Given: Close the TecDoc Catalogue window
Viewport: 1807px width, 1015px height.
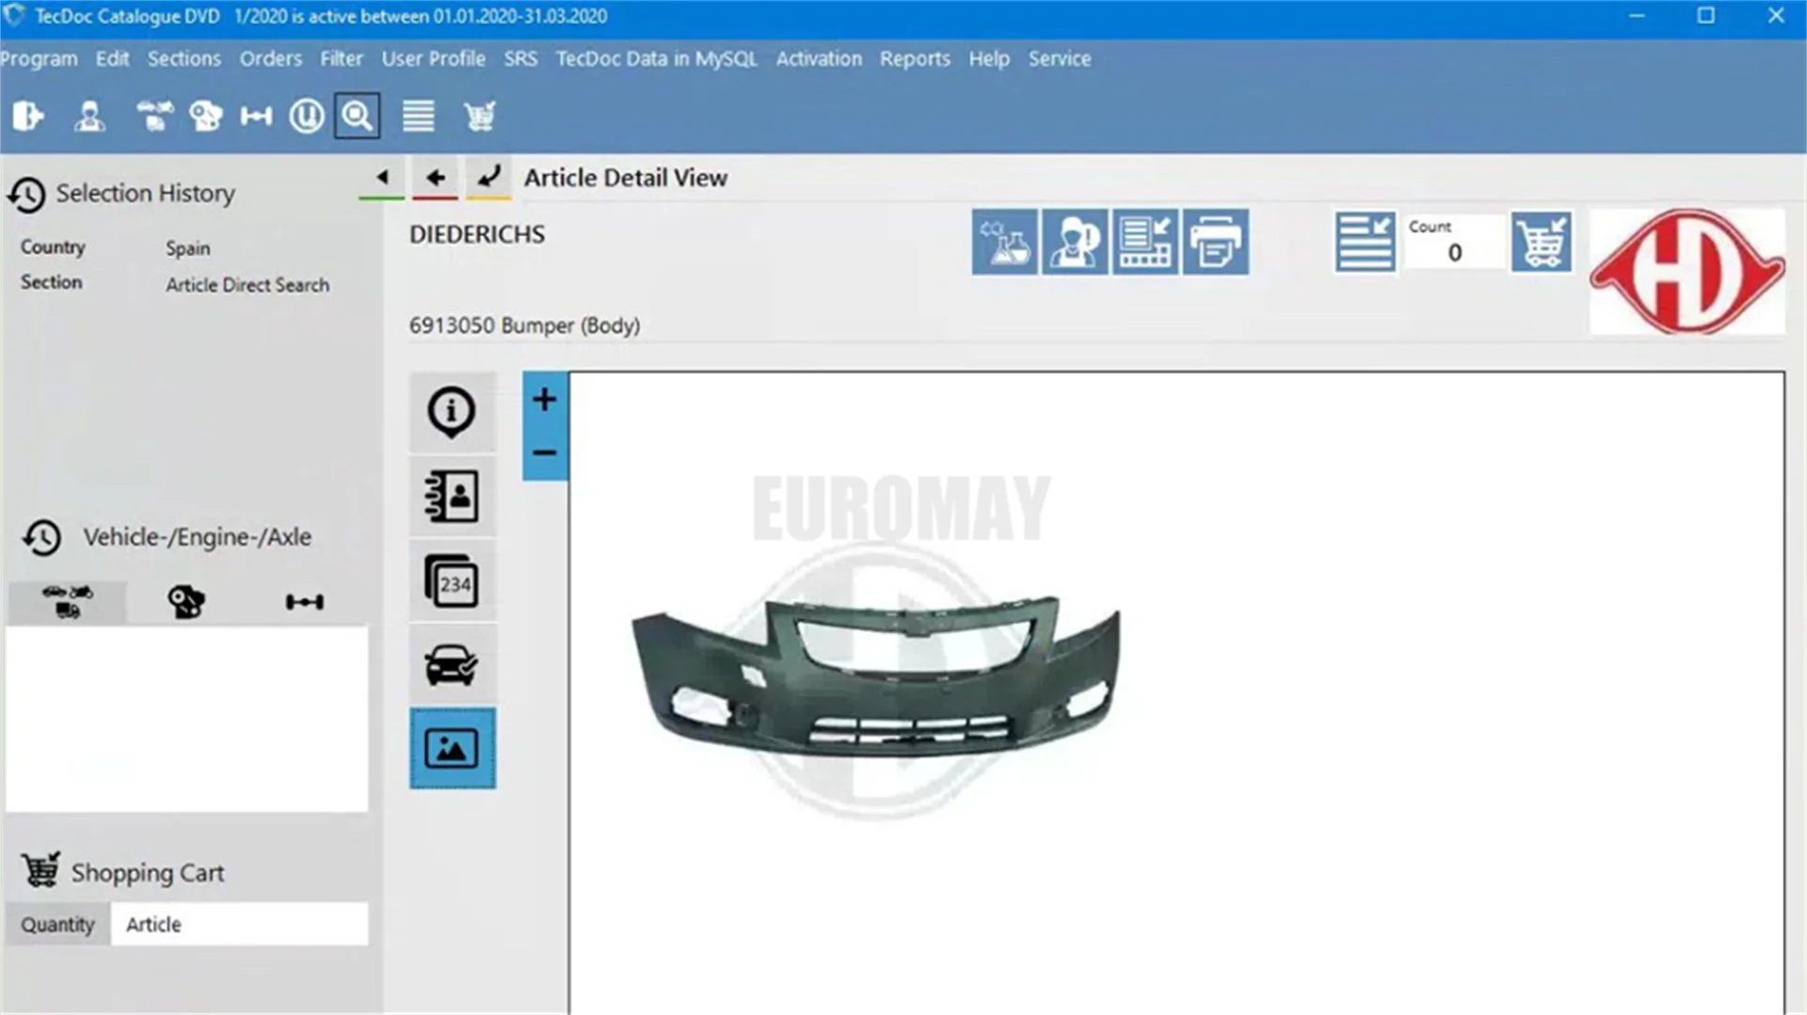Looking at the screenshot, I should pos(1776,16).
